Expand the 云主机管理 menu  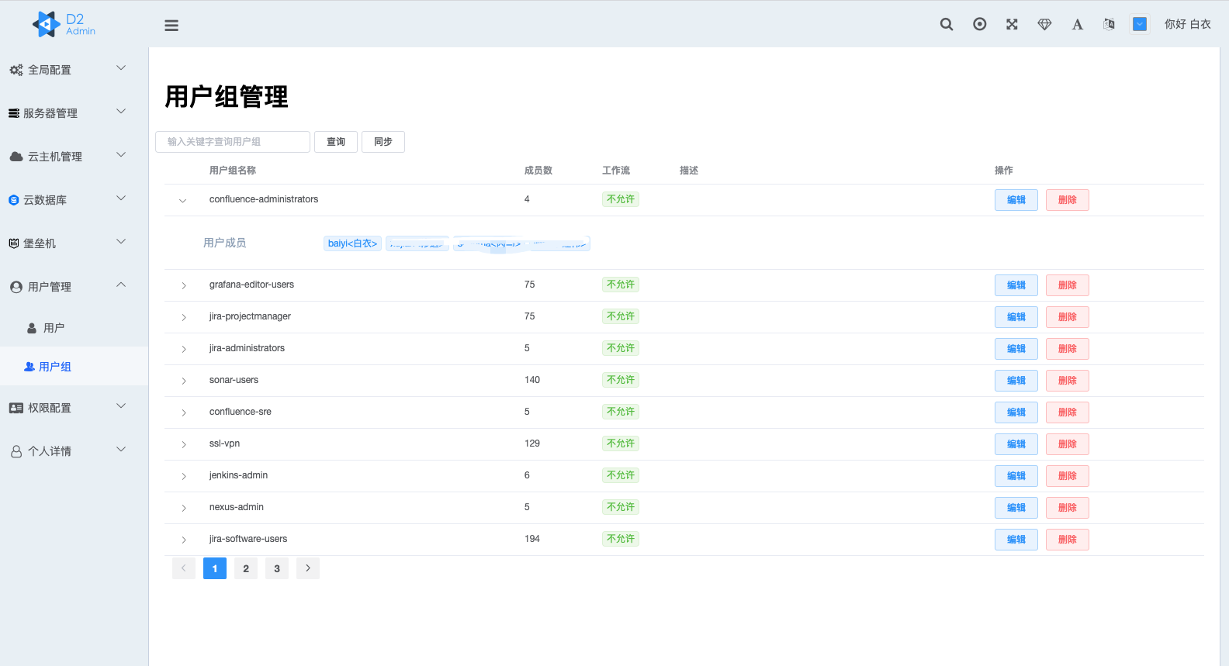point(74,156)
